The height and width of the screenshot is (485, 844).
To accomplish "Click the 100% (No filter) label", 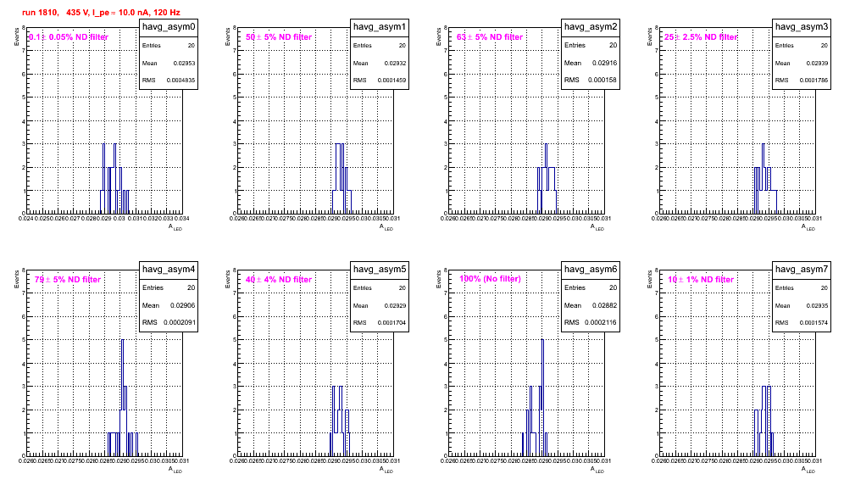I will (490, 279).
